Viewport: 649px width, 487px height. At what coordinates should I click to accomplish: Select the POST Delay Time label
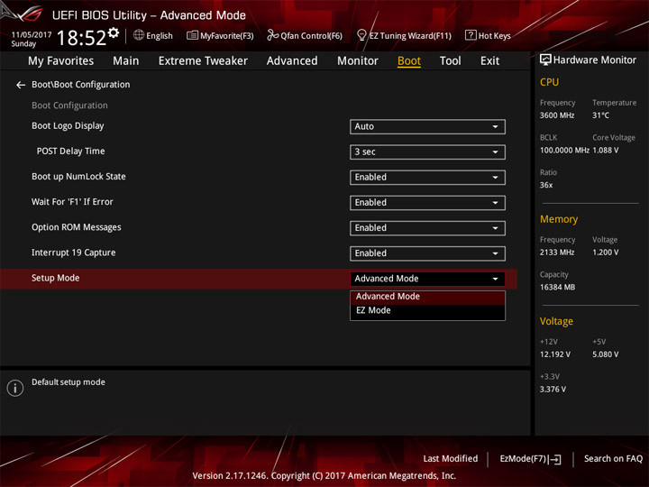[71, 152]
